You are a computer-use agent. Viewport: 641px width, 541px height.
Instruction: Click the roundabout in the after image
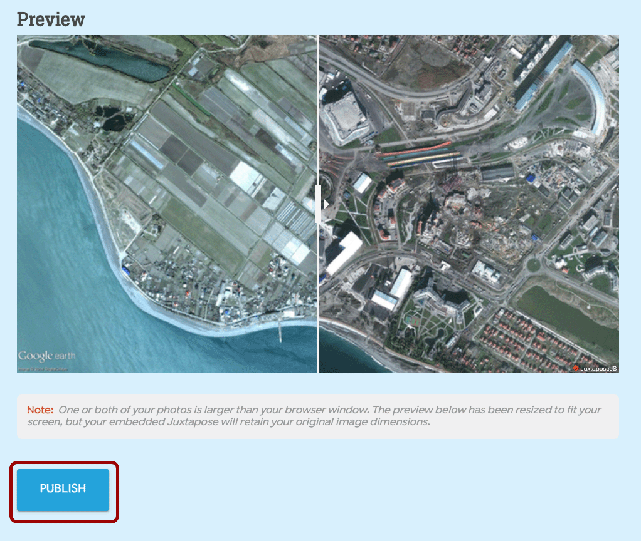tap(533, 265)
